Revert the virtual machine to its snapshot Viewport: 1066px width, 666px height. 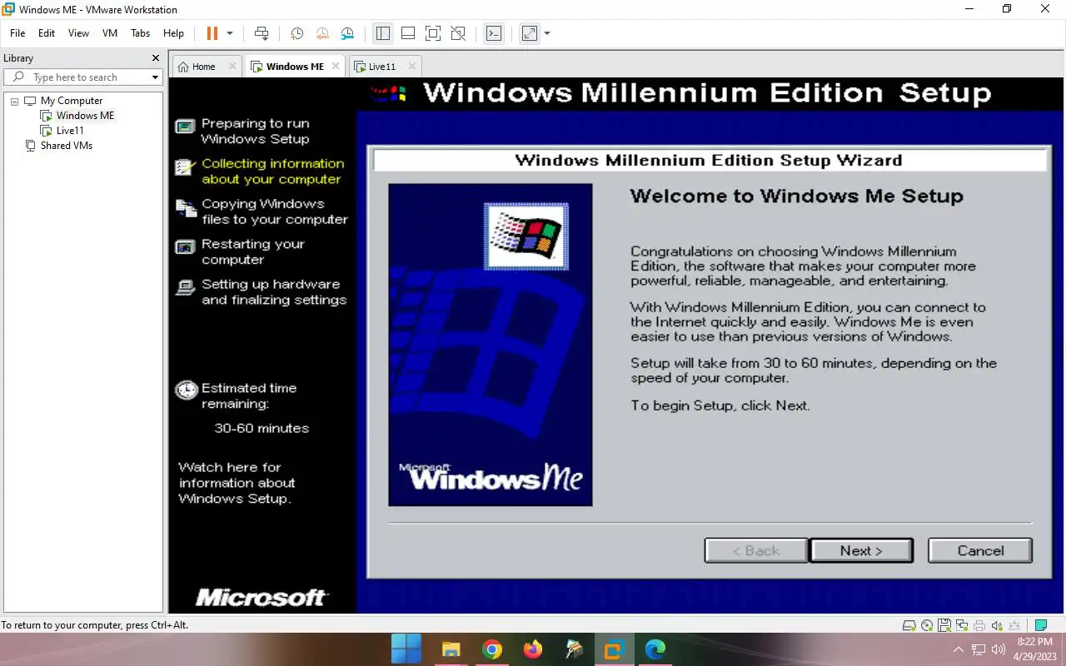click(322, 33)
